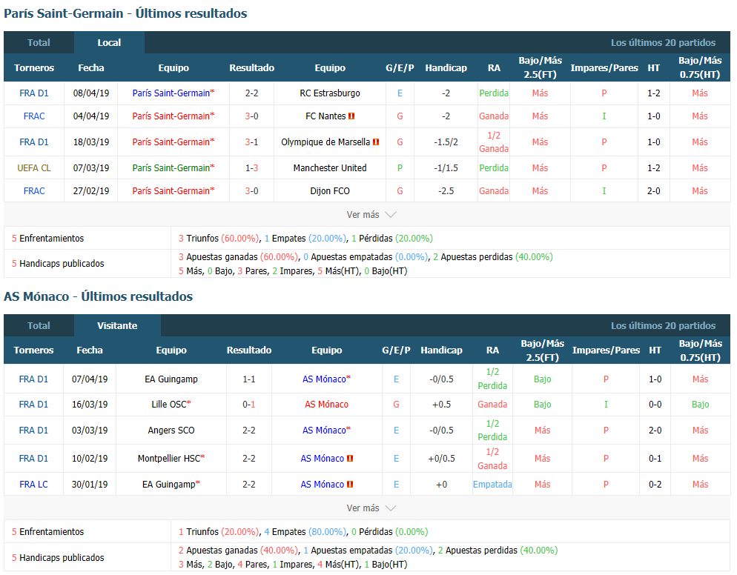Screen dimensions: 737x575
Task: Click red card icon beside Olympique de Marsella
Action: pos(376,142)
